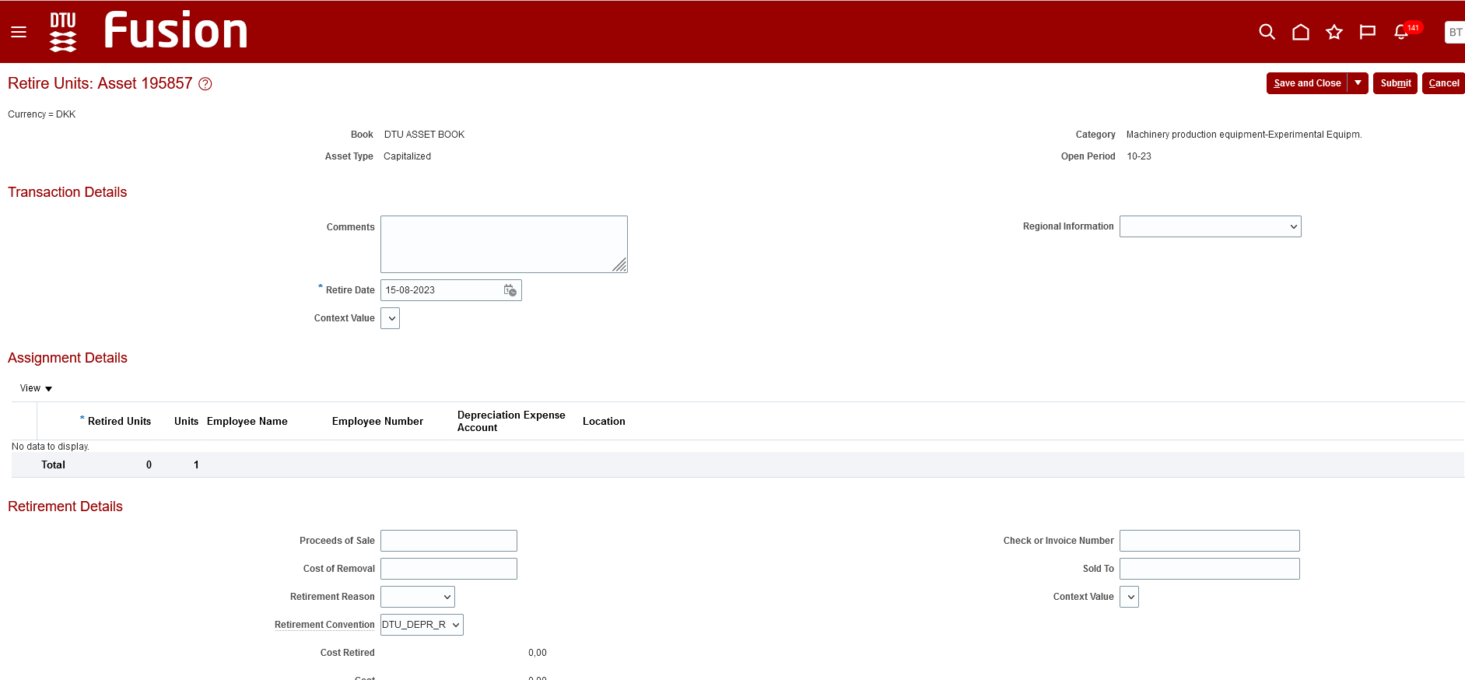Open View menu in Assignment Details

point(36,388)
